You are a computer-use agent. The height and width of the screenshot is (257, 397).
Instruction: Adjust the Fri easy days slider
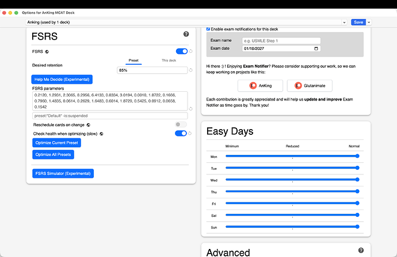292,203
